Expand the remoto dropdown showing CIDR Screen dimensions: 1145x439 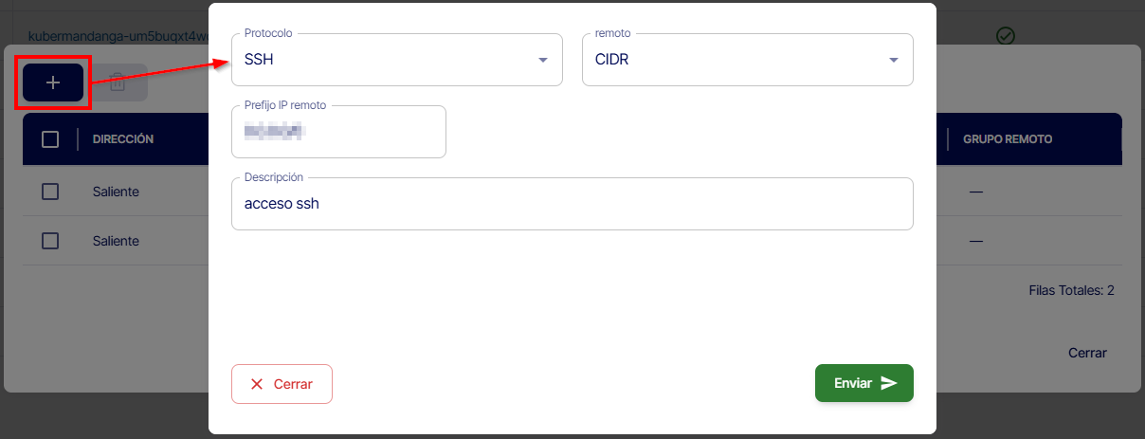click(x=747, y=60)
